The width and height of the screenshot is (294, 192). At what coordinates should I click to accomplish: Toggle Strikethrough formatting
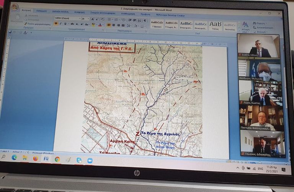[72, 24]
